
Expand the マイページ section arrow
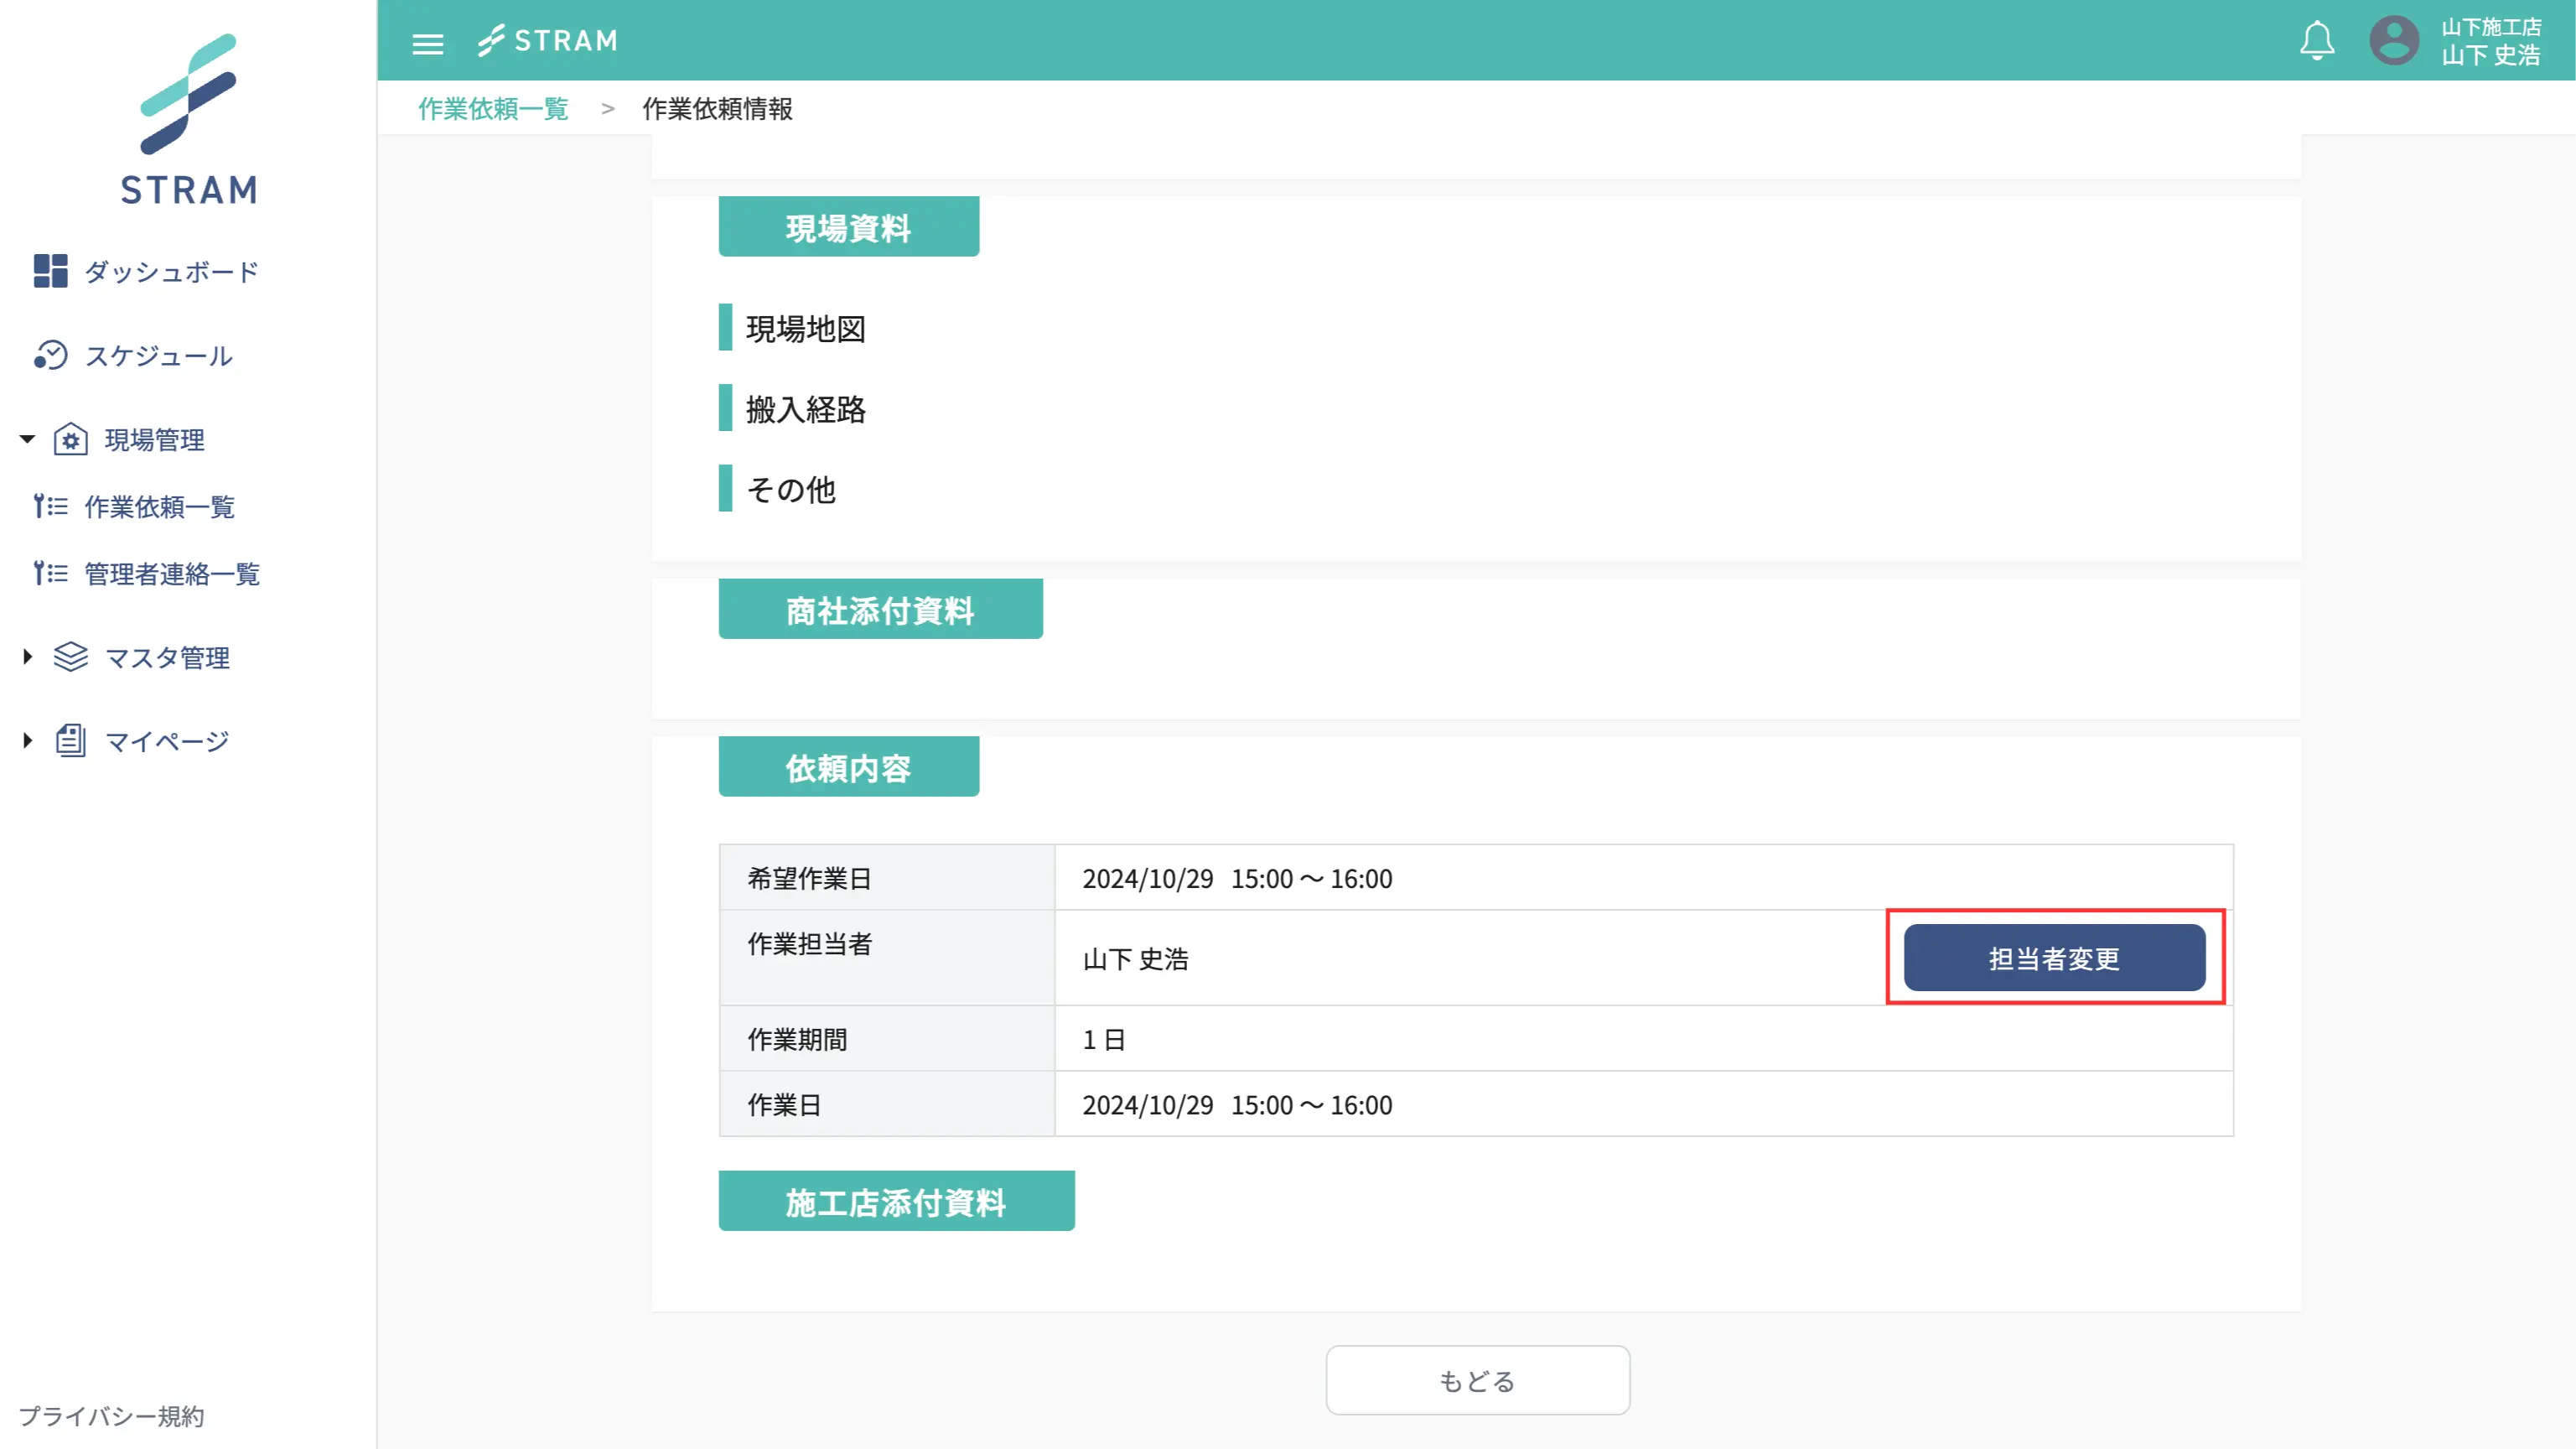[x=27, y=741]
